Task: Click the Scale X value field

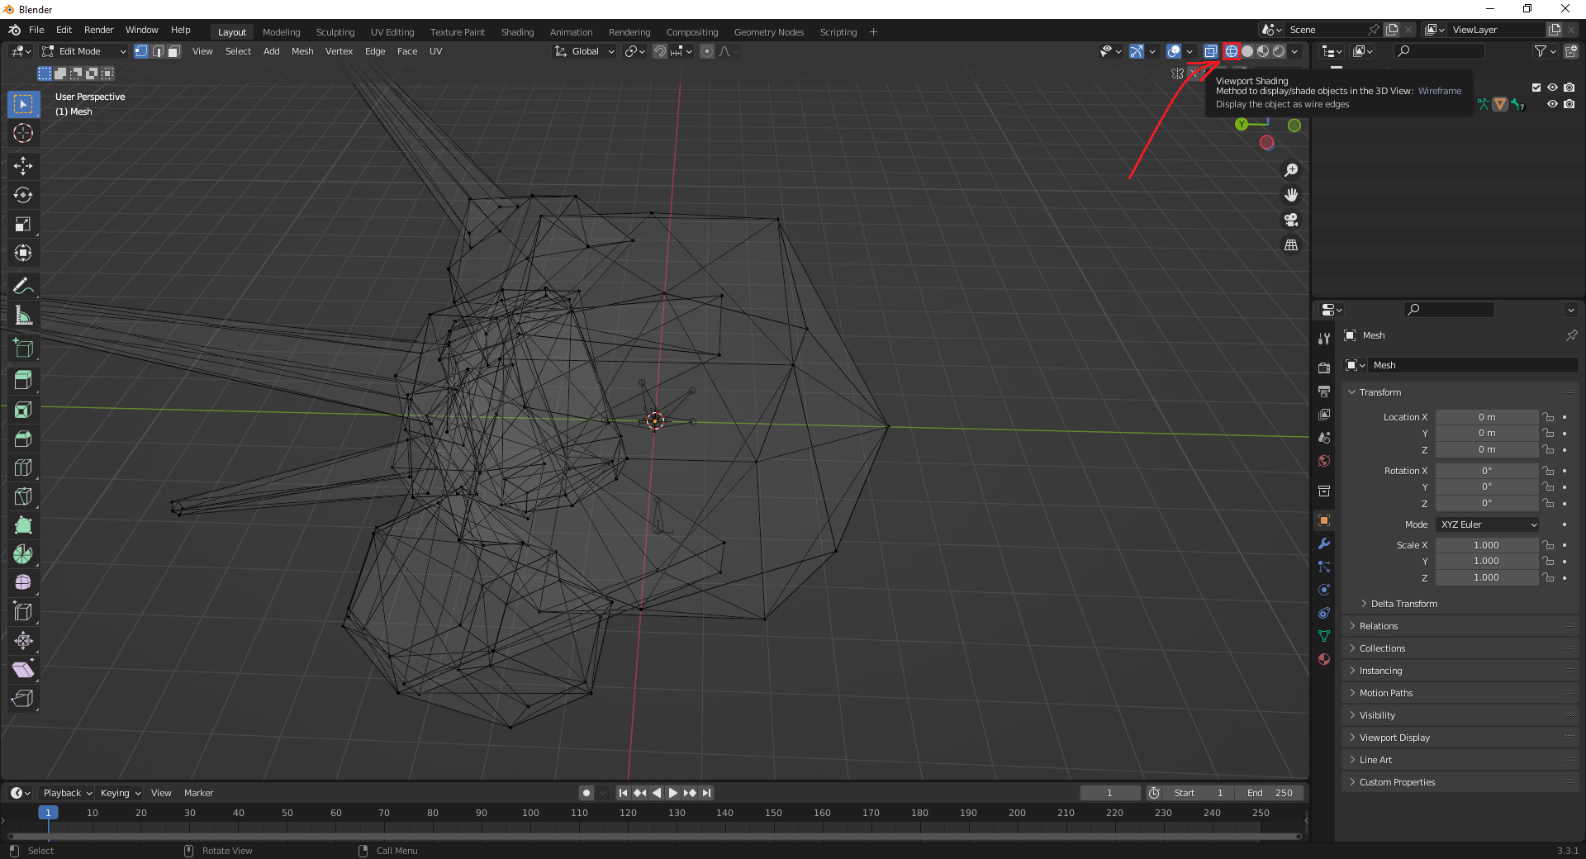Action: point(1486,545)
